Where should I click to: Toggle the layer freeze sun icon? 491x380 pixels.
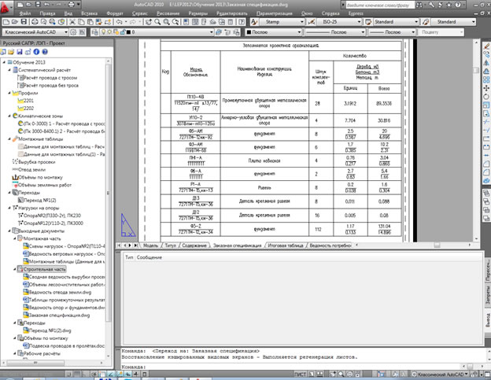(x=110, y=32)
